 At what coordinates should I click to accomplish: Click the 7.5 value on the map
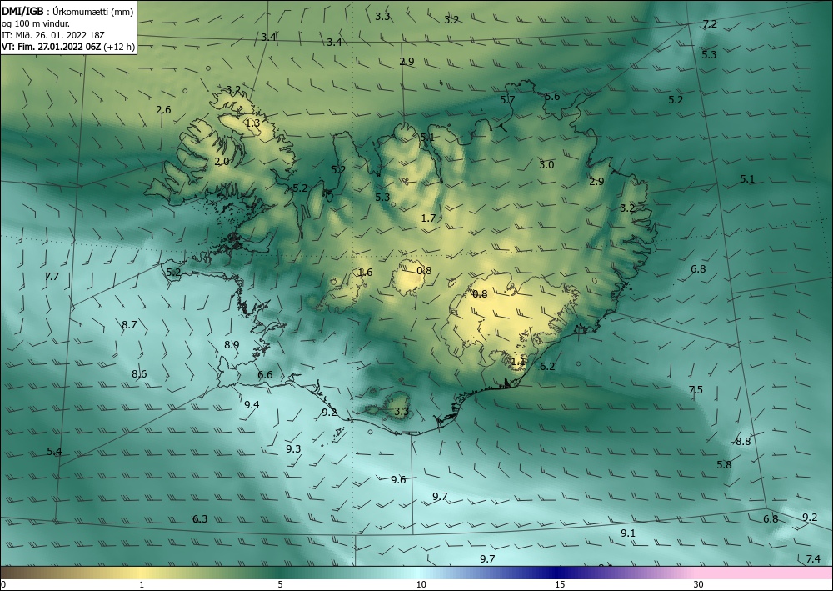[x=696, y=390]
